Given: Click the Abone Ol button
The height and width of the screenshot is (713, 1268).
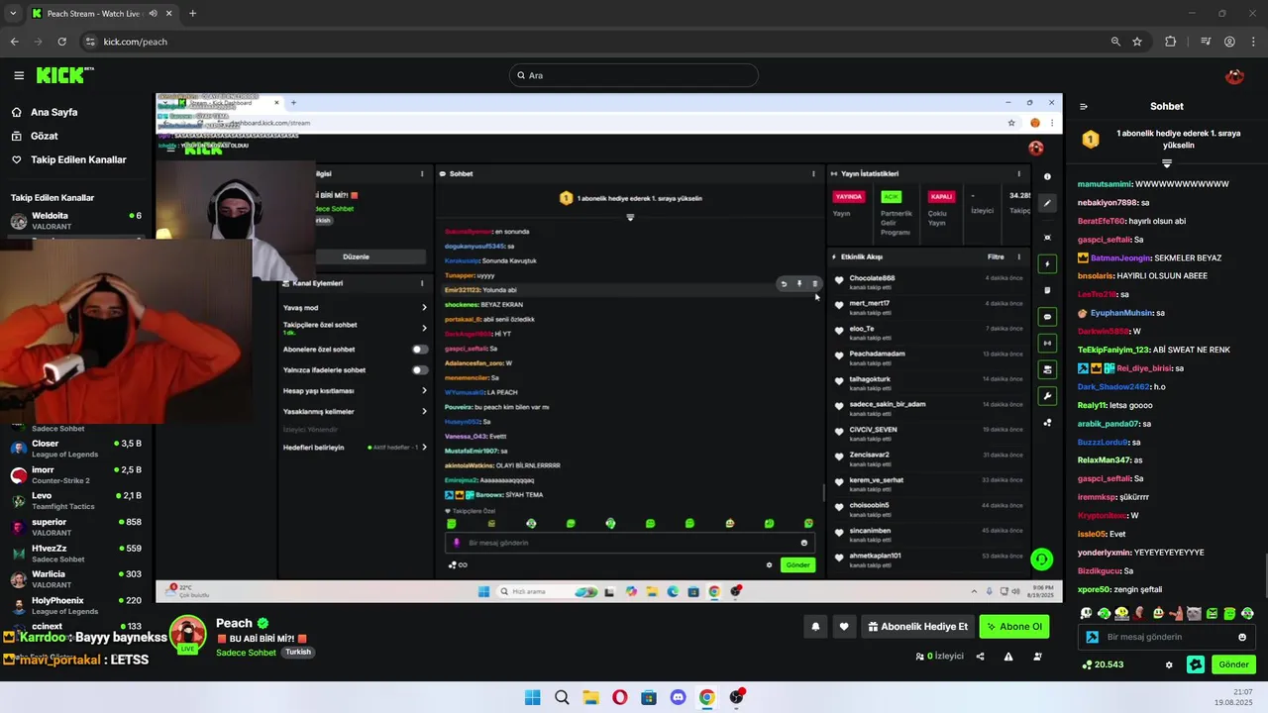Looking at the screenshot, I should pos(1013,627).
